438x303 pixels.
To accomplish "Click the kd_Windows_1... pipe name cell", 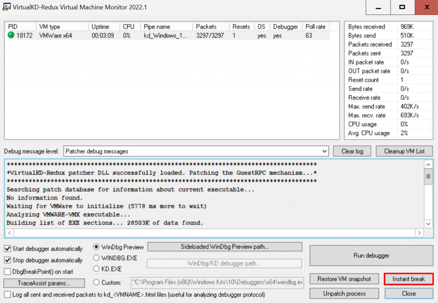I will pos(166,35).
